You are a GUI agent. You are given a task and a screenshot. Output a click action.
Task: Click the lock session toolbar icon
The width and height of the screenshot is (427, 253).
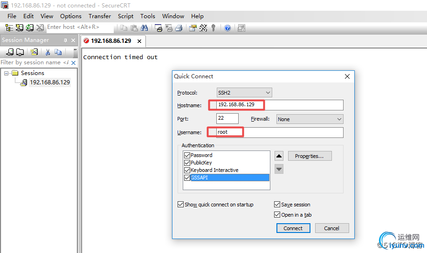tap(241, 28)
